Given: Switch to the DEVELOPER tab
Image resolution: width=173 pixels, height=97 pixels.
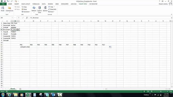Looking at the screenshot, I should (x=65, y=4).
